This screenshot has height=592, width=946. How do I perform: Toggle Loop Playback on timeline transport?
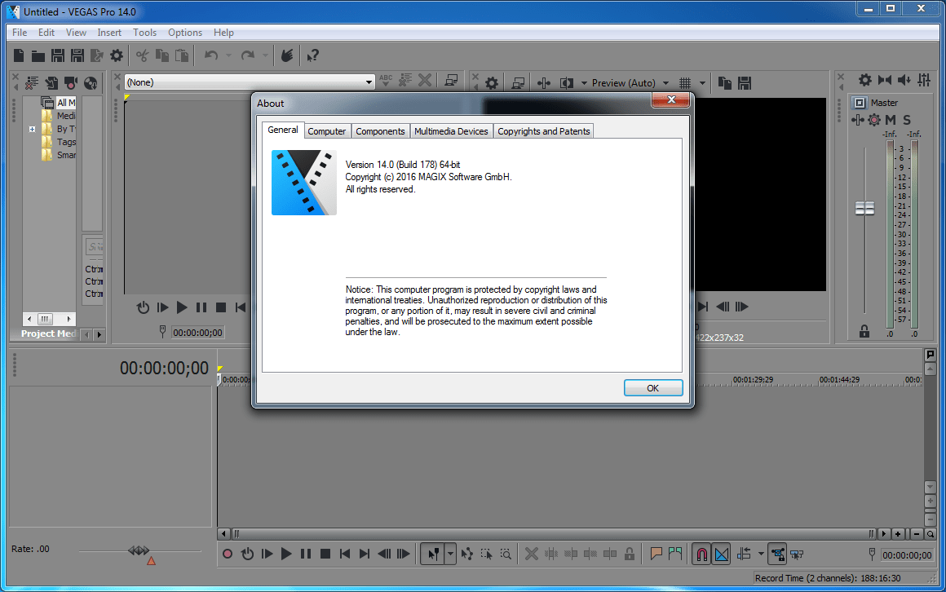click(x=247, y=554)
